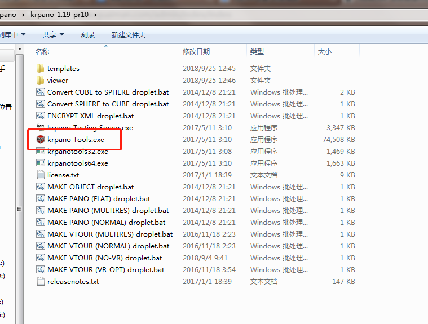
Task: Open the viewer folder icon
Action: click(40, 80)
